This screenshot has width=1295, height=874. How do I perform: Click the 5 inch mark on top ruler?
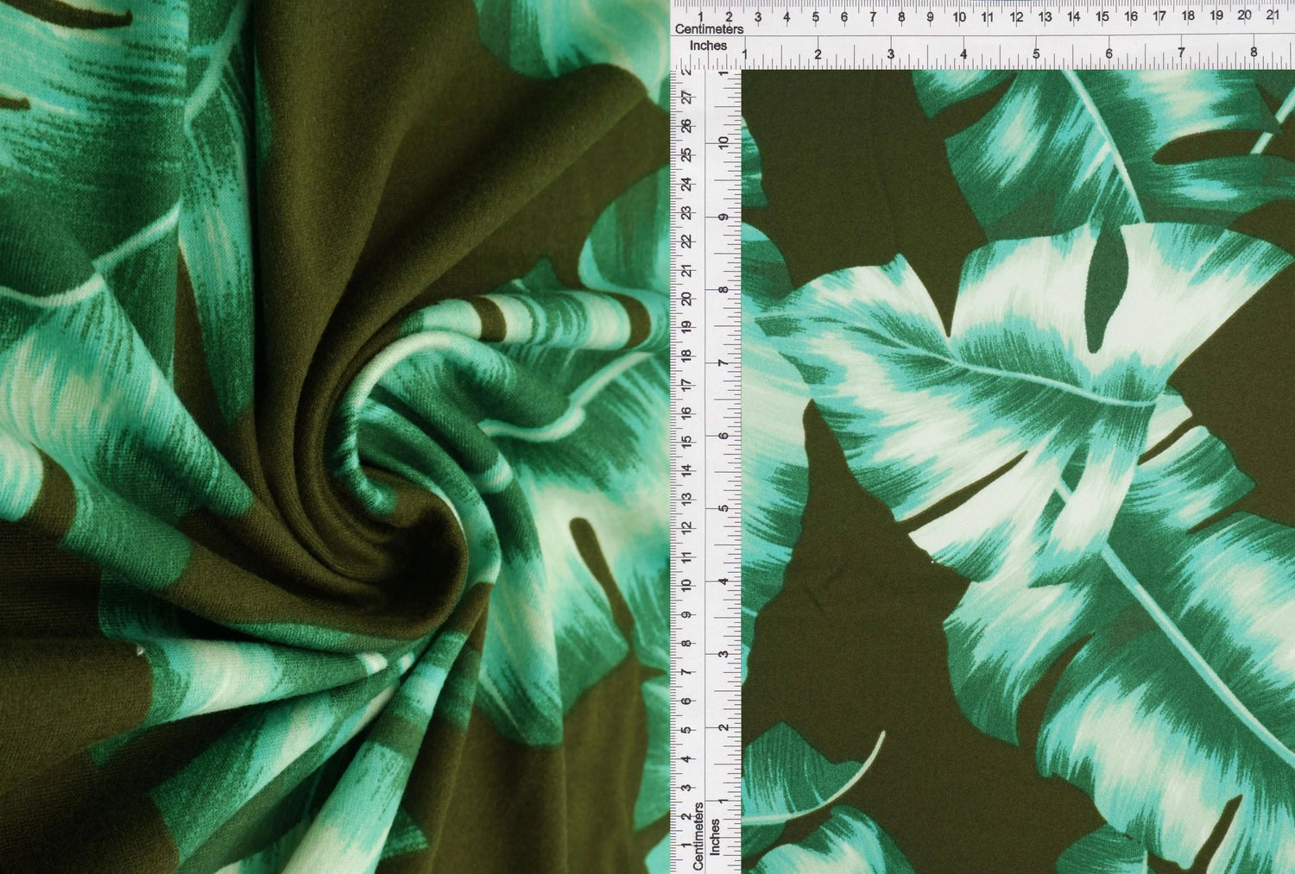1037,53
